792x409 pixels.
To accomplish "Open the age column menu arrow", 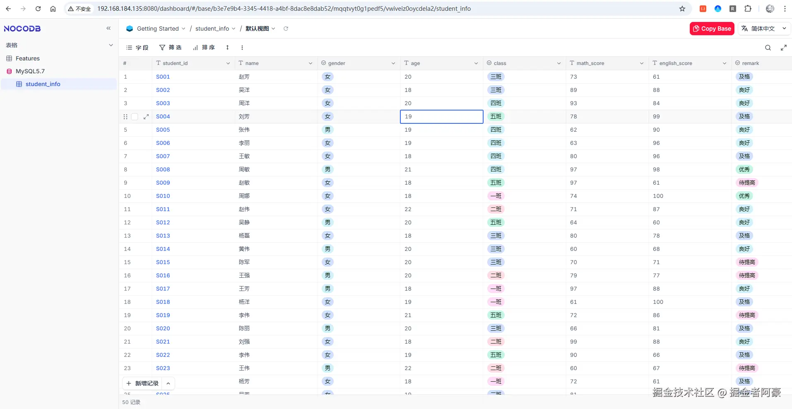I will [476, 63].
